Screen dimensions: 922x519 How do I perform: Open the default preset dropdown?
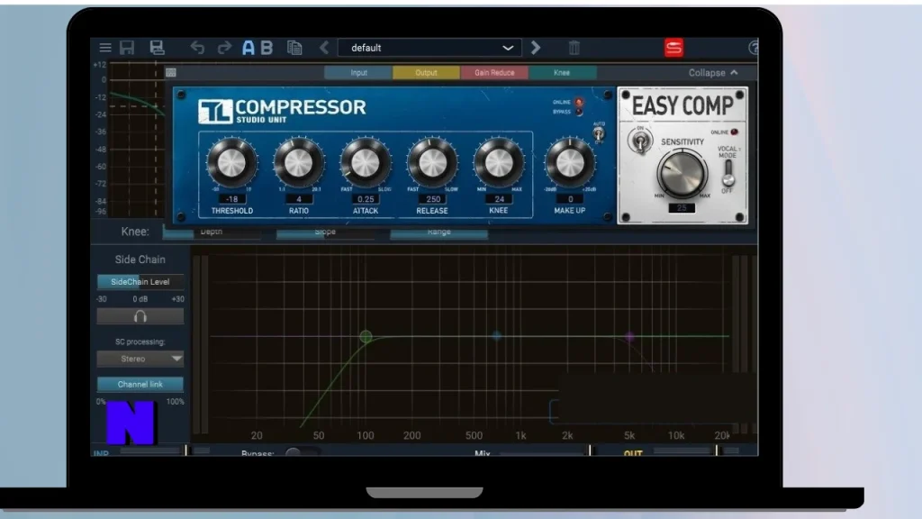point(429,48)
